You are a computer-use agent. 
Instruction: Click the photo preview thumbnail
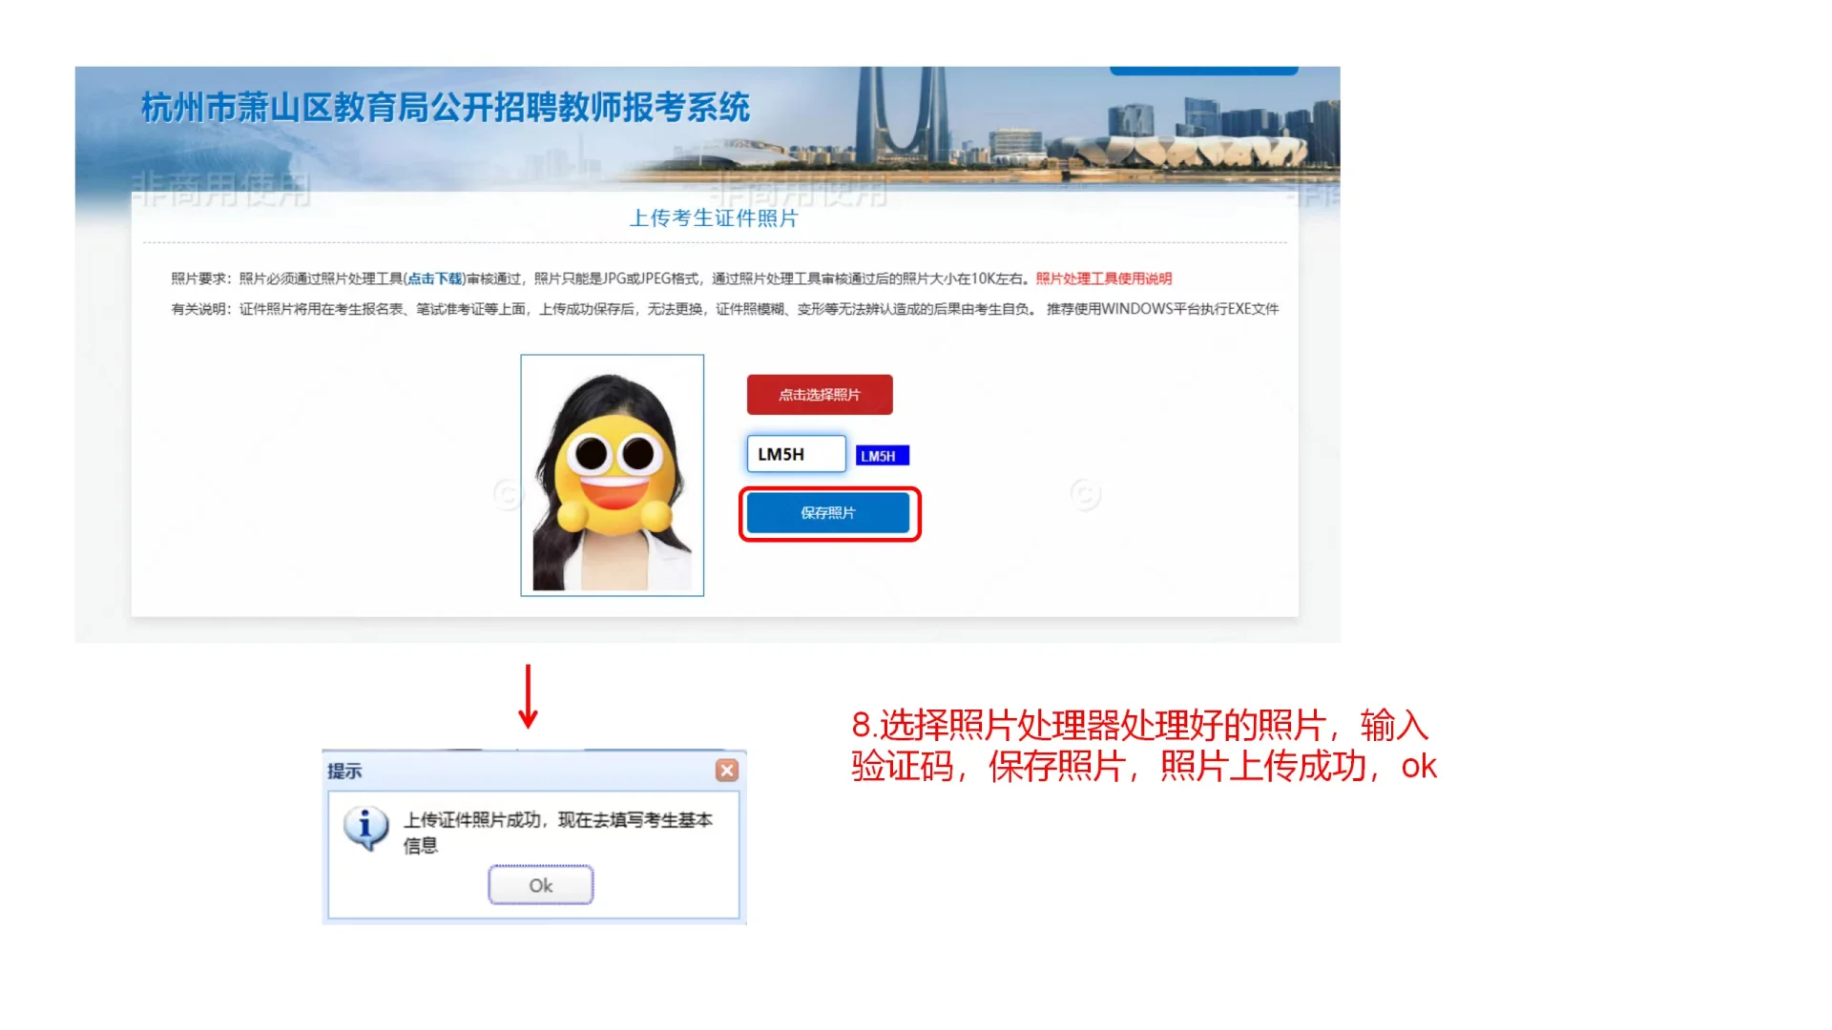click(x=612, y=475)
